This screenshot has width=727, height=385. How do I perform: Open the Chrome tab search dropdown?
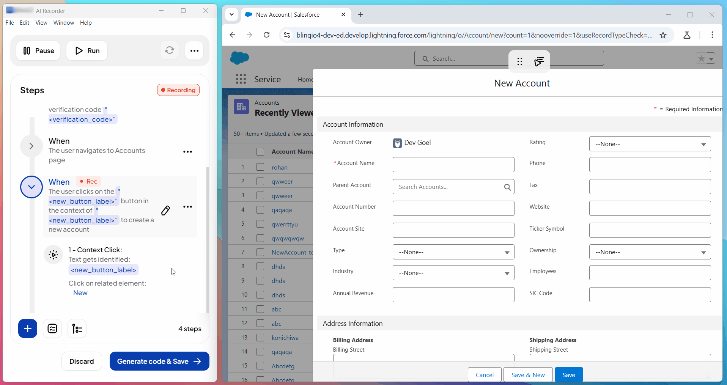(x=231, y=14)
